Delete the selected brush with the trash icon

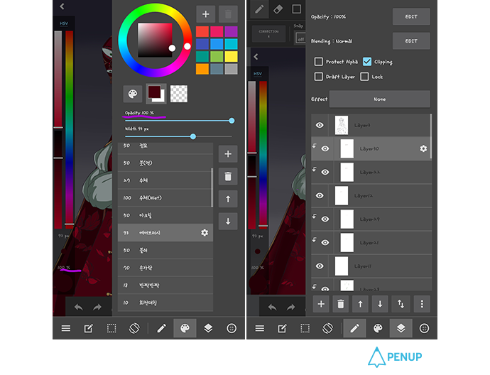(x=228, y=176)
